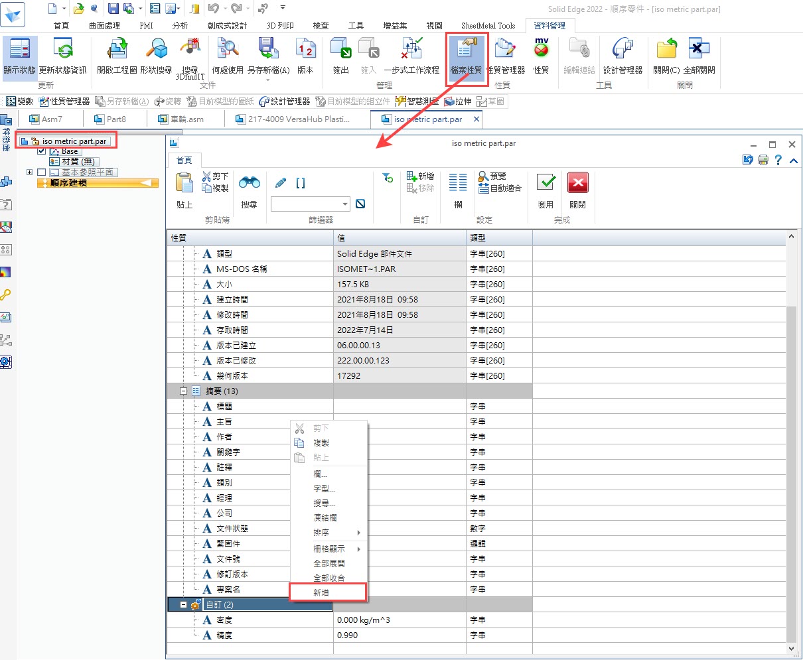Expand the 基本參照平面 tree node
Screen dimensions: 803x660
click(x=29, y=172)
